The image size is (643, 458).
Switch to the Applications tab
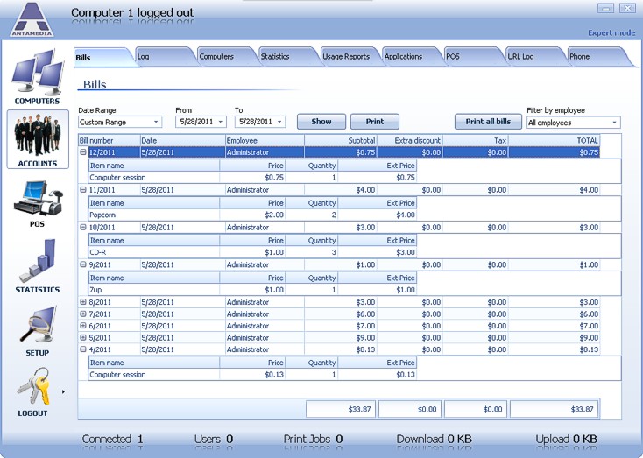click(410, 57)
